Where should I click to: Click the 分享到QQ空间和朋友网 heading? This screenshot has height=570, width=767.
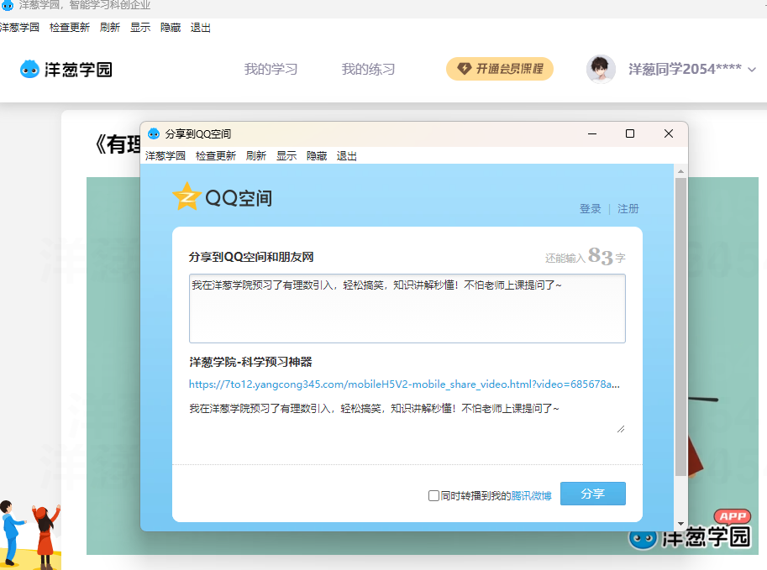click(251, 257)
